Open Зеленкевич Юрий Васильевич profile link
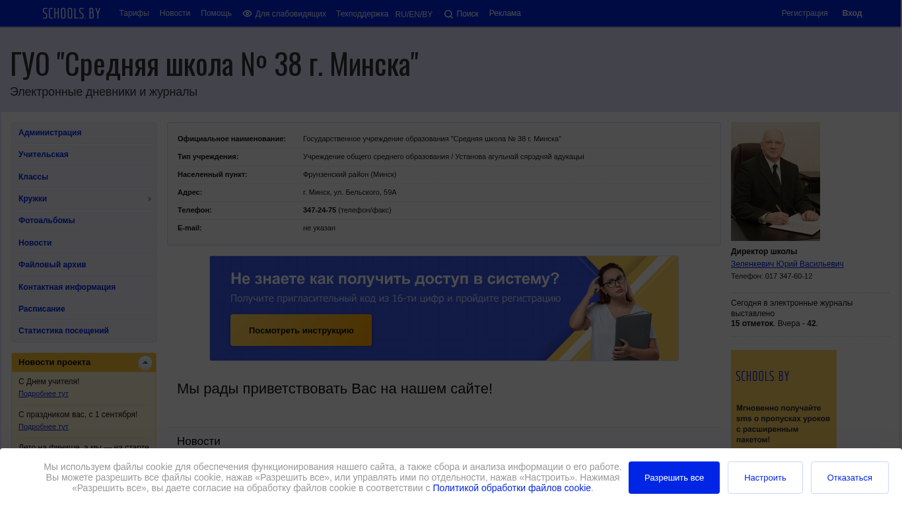Image resolution: width=902 pixels, height=507 pixels. 787,264
